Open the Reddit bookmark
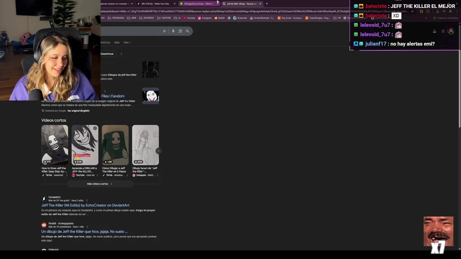This screenshot has width=461, height=259. (x=220, y=18)
